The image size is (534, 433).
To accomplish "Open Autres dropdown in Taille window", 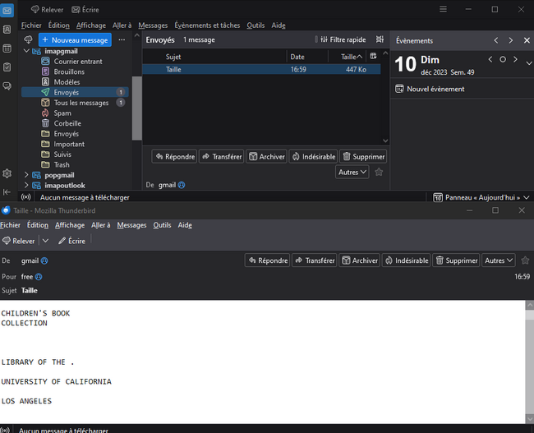I will click(x=499, y=260).
